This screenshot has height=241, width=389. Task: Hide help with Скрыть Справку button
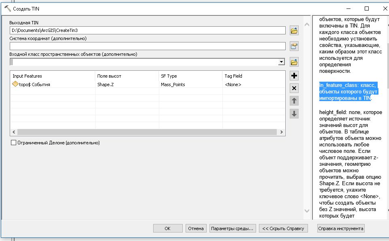283,228
